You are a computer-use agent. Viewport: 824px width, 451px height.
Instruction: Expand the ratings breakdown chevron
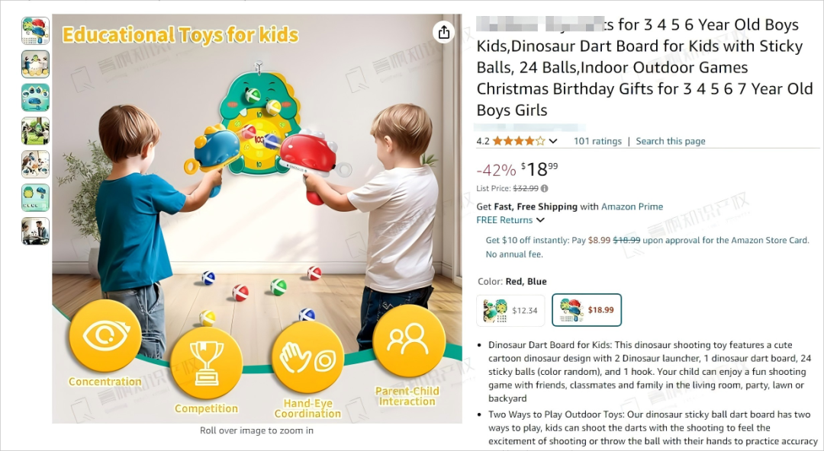(553, 141)
